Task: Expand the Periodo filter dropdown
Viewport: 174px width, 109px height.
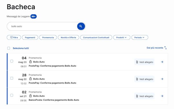Action: [x=140, y=38]
